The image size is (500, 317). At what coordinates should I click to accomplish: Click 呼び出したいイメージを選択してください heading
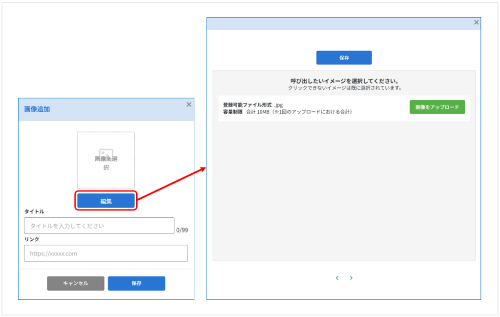344,81
